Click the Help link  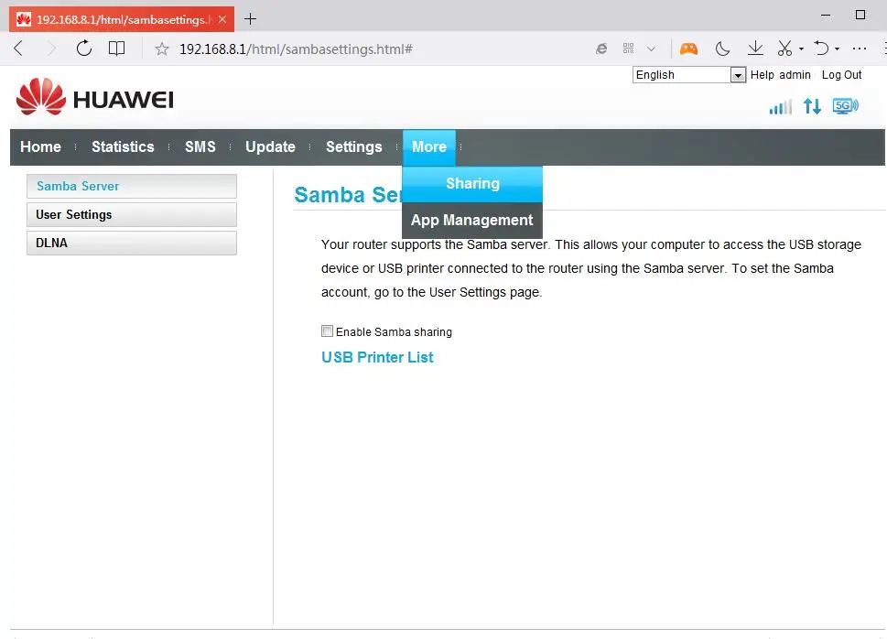pos(762,75)
